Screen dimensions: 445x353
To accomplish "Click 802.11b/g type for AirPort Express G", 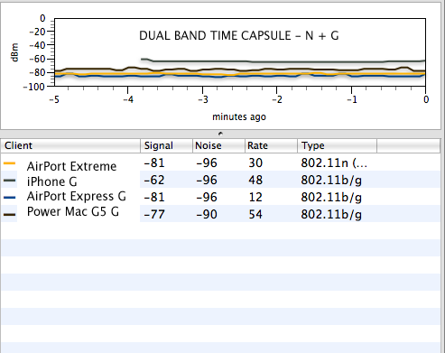I will click(x=331, y=198).
